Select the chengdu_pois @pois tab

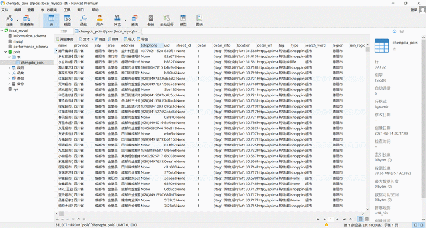(108, 31)
